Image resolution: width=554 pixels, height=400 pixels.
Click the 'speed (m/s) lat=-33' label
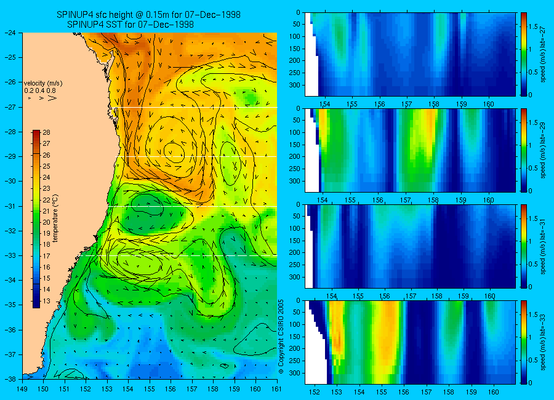543,343
